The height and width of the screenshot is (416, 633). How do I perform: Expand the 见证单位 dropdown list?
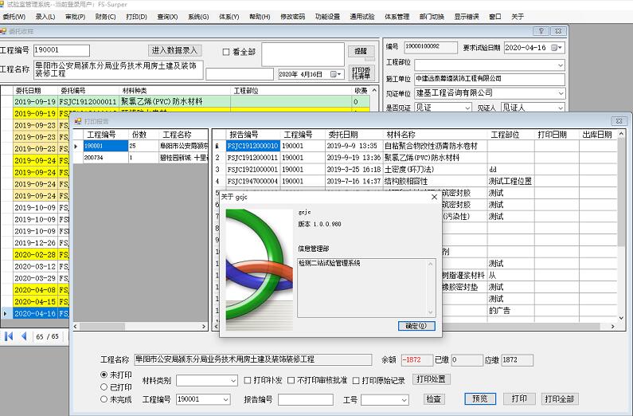pos(559,93)
